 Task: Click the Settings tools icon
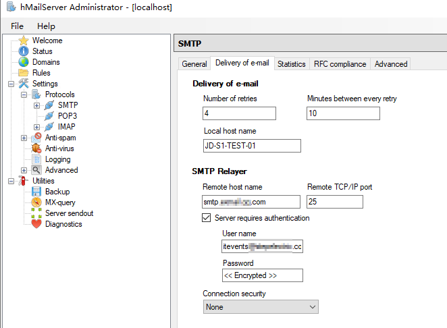click(24, 84)
